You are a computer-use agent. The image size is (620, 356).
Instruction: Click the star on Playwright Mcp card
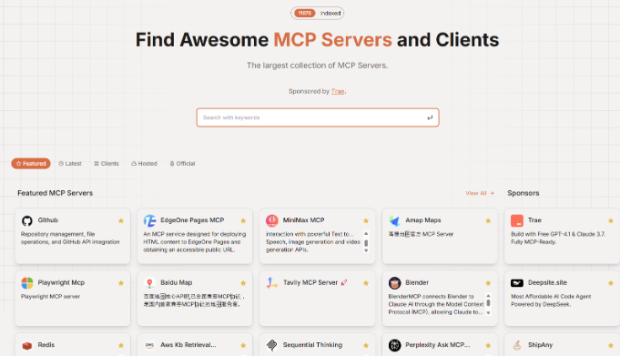click(x=121, y=283)
